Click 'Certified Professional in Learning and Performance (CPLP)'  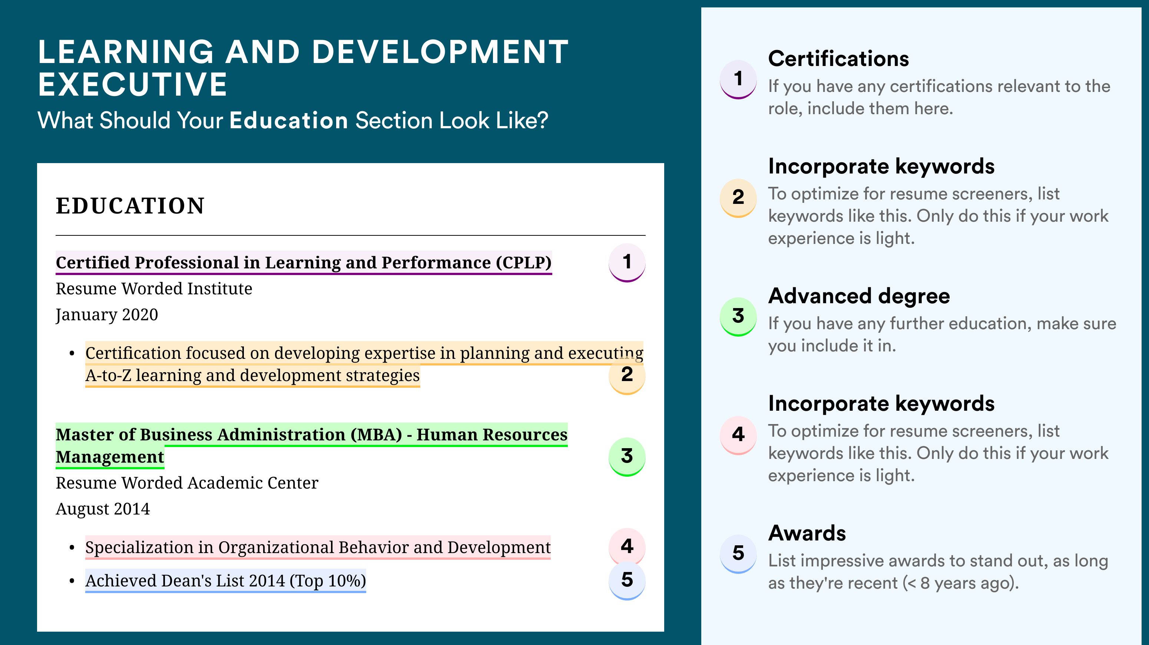point(304,263)
